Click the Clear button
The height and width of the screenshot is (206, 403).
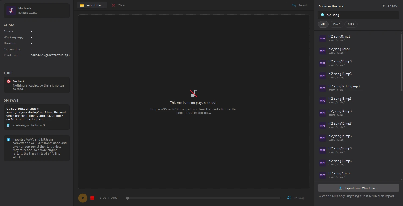coord(118,5)
